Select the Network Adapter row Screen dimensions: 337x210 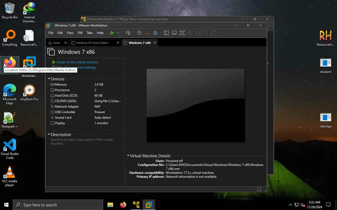tap(86, 107)
